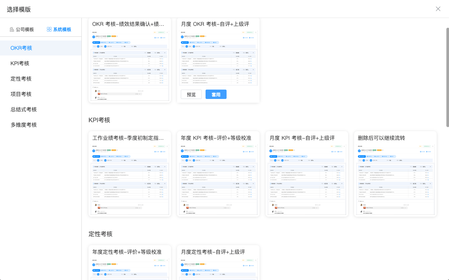Select KPI考核 category

[x=20, y=63]
